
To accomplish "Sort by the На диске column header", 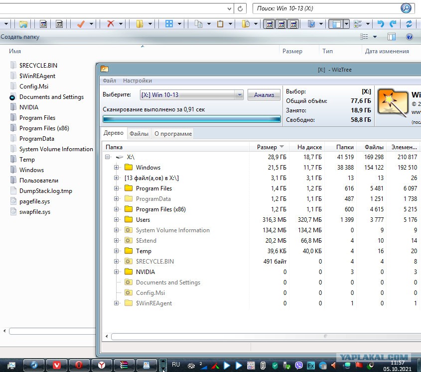I will (308, 147).
